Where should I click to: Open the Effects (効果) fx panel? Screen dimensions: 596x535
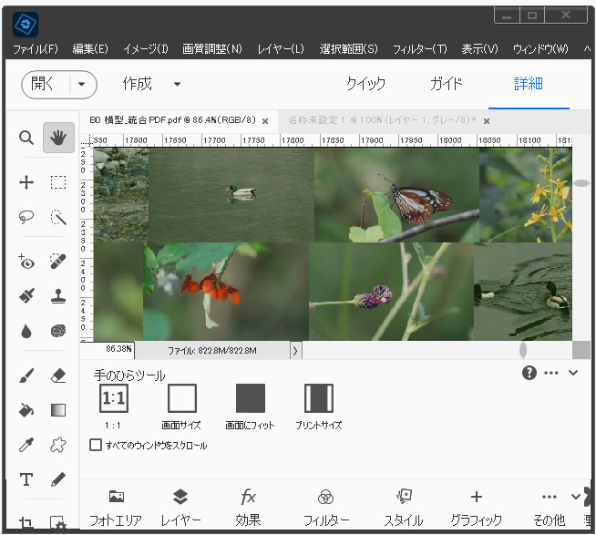[x=248, y=508]
